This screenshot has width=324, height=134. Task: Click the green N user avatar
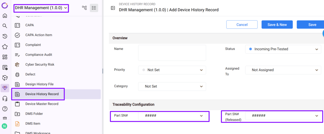pyautogui.click(x=4, y=126)
